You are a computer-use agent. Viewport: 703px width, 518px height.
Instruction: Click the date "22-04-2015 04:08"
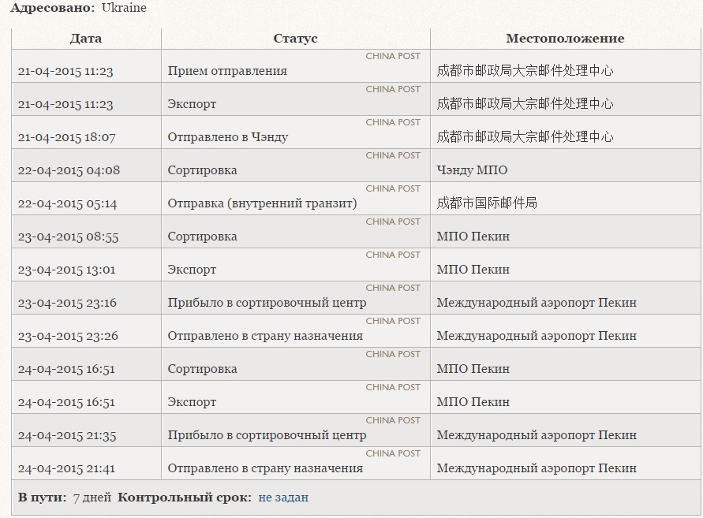[x=69, y=170]
